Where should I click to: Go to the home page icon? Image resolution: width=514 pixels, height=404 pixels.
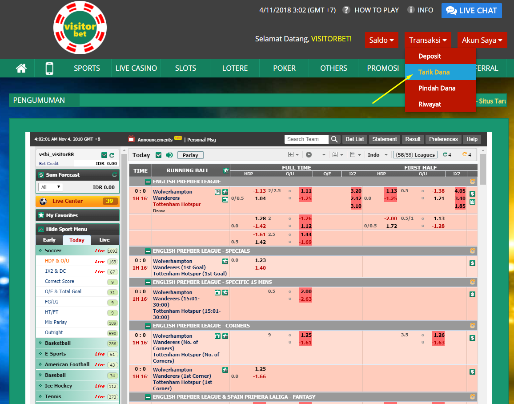(x=21, y=68)
